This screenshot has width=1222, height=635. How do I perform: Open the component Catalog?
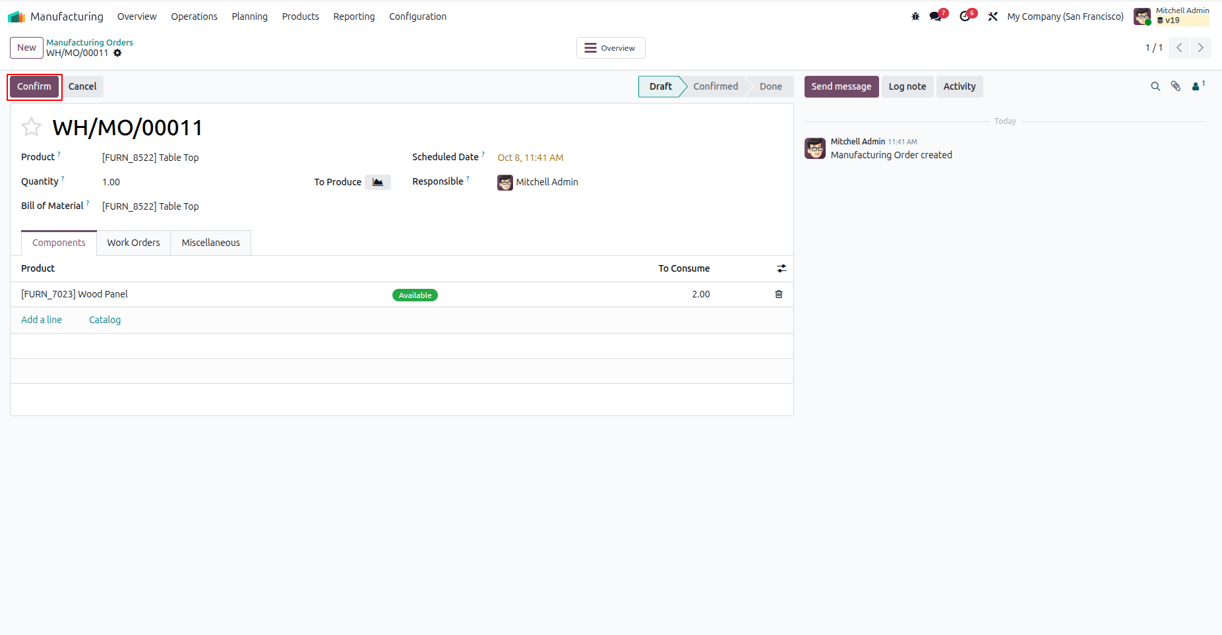105,320
